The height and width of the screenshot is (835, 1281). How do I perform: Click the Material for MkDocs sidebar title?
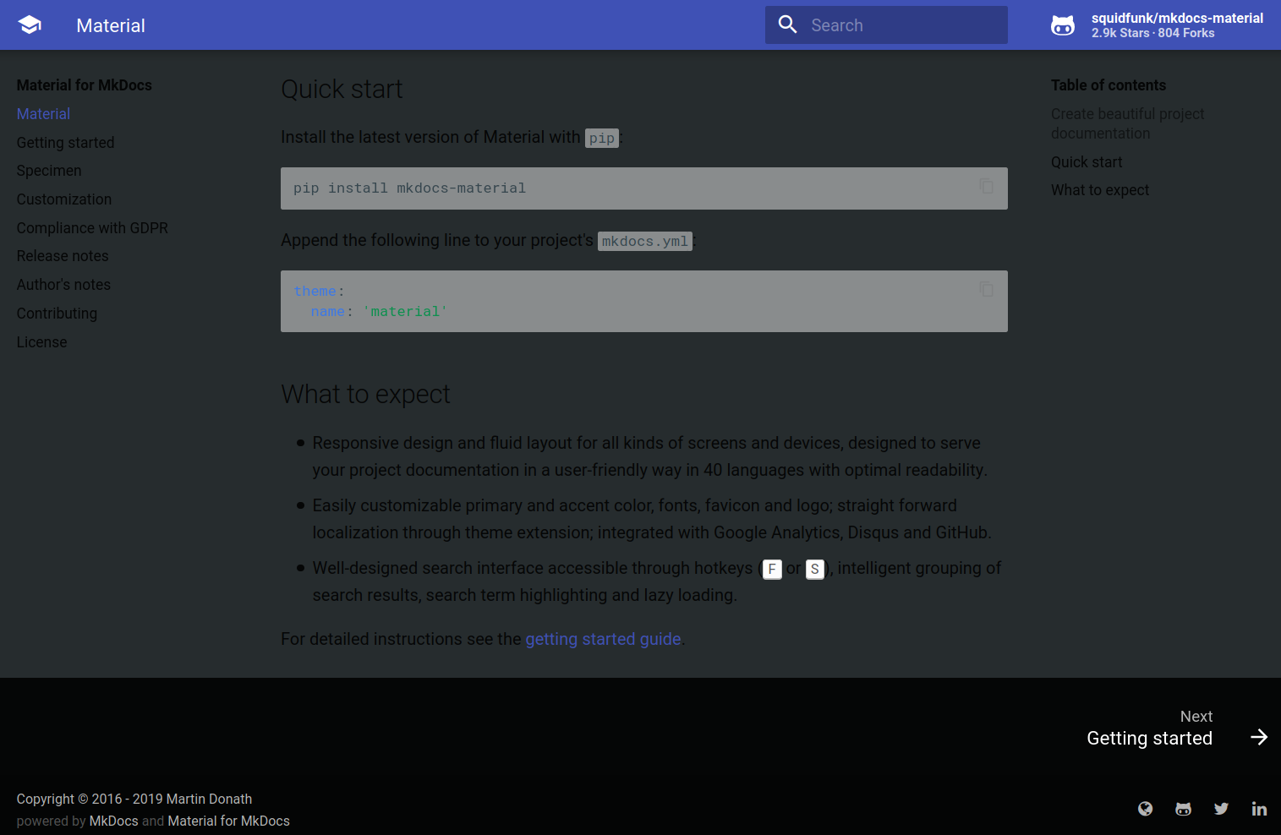(x=85, y=85)
